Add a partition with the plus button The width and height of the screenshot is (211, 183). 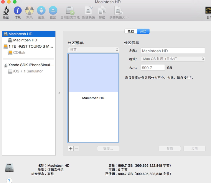pyautogui.click(x=71, y=149)
